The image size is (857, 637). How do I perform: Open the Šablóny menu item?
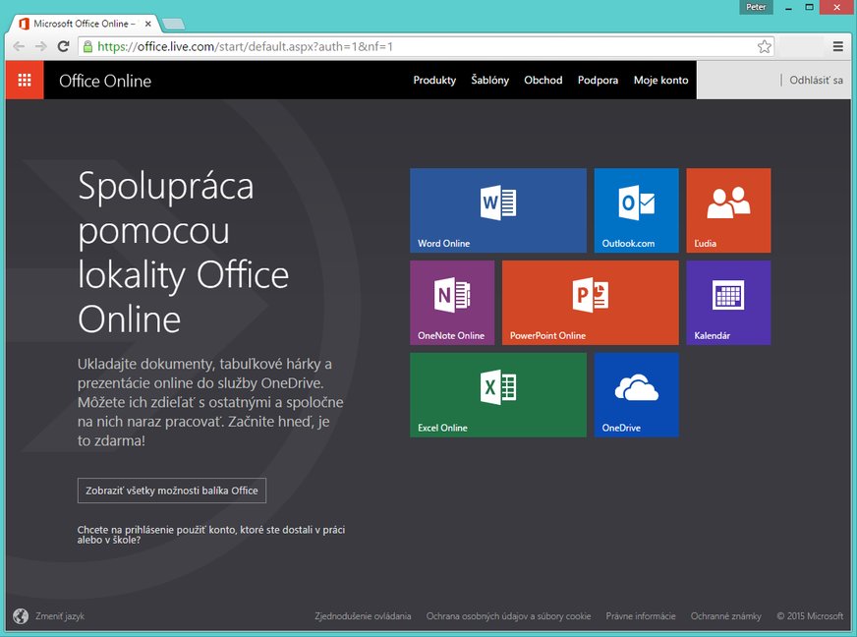(489, 81)
